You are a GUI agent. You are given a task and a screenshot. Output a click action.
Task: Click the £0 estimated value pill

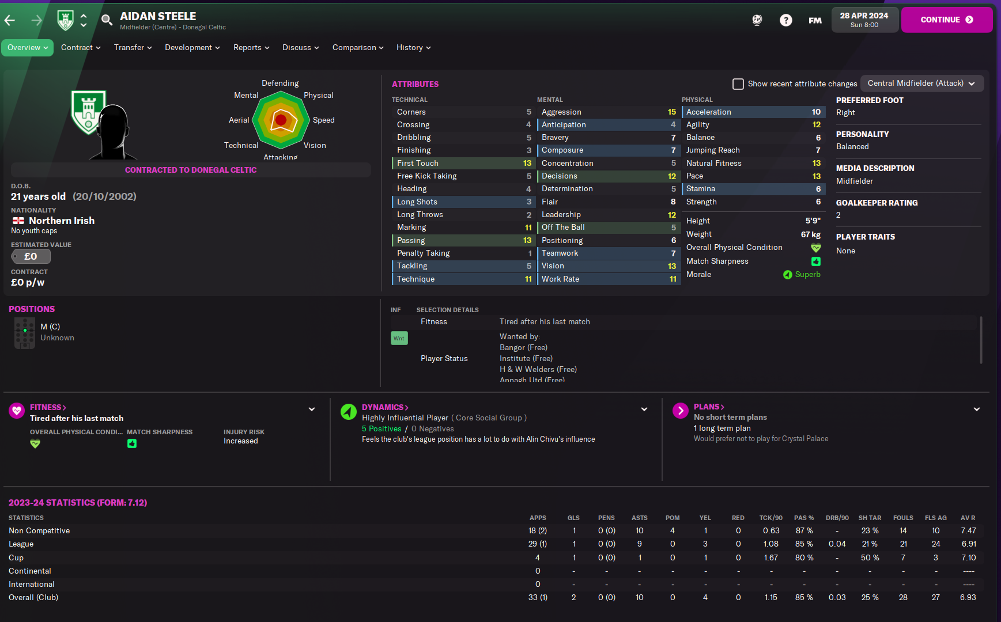pyautogui.click(x=31, y=256)
